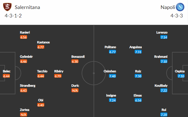Select Anguissa's 7.31 rating badge

pyautogui.click(x=138, y=52)
